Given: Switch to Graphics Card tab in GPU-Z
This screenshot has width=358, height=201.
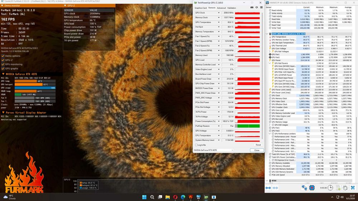Looking at the screenshot, I should (x=200, y=8).
